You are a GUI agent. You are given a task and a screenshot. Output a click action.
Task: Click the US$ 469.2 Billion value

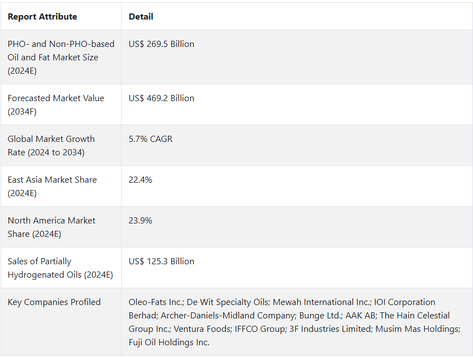tap(161, 98)
